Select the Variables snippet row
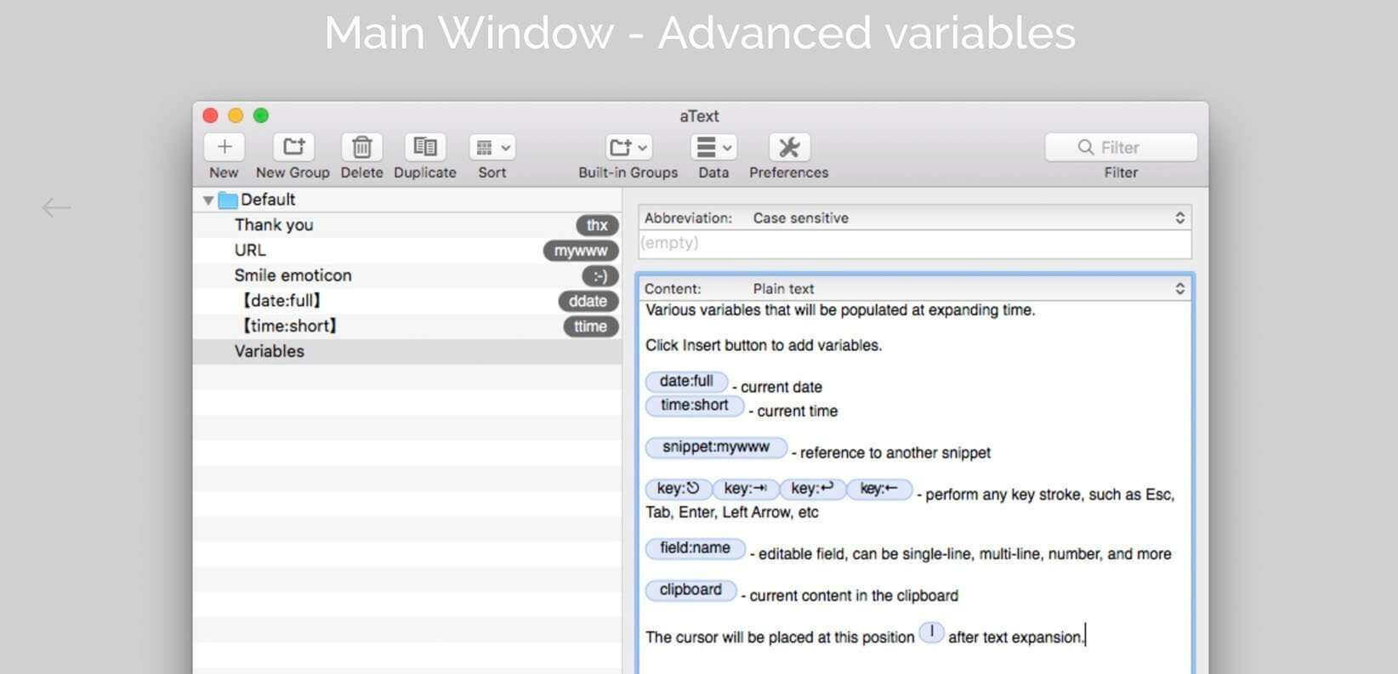 click(x=407, y=352)
